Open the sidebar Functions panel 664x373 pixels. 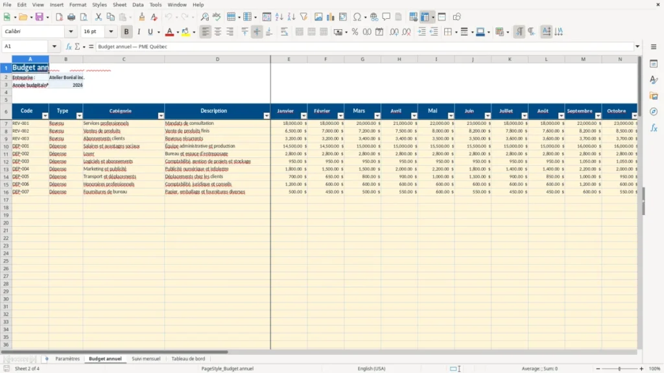point(654,128)
